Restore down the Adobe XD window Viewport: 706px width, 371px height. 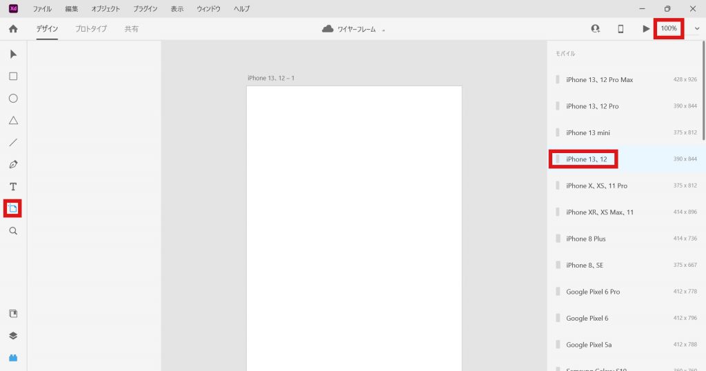(667, 8)
